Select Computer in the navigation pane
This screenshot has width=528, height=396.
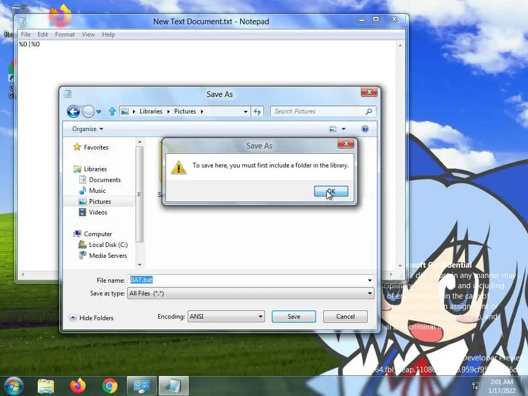93,234
